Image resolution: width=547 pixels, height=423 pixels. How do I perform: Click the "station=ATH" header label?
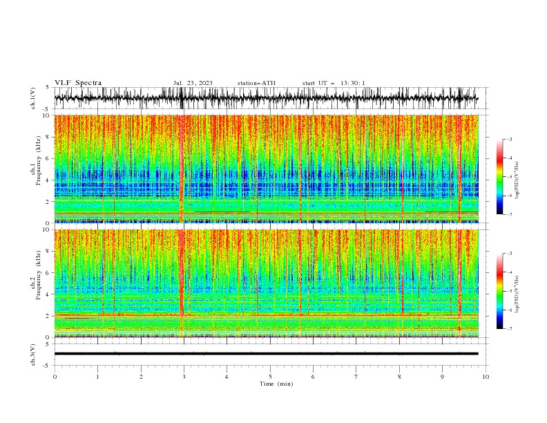[x=256, y=83]
